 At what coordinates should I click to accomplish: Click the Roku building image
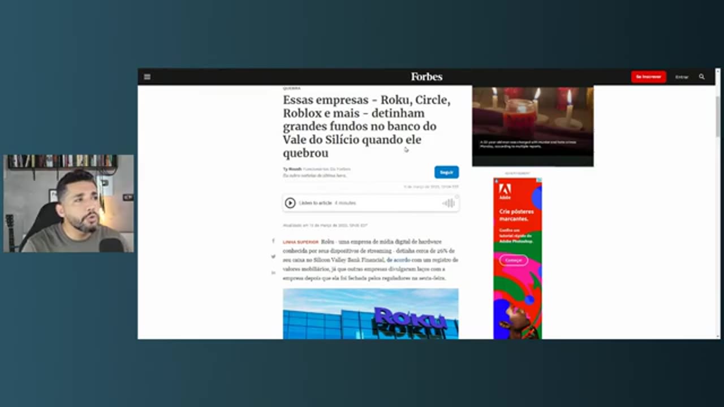point(370,314)
